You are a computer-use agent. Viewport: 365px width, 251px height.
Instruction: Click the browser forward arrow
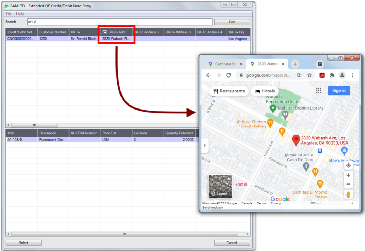tap(219, 75)
